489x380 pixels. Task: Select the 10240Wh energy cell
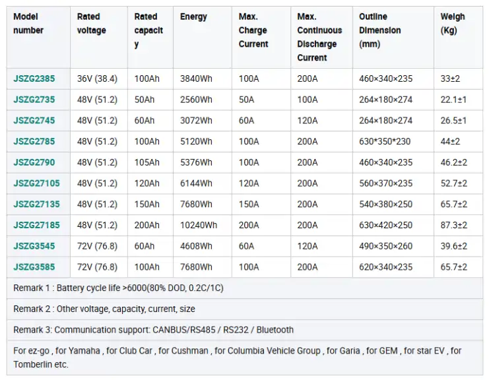pyautogui.click(x=198, y=225)
